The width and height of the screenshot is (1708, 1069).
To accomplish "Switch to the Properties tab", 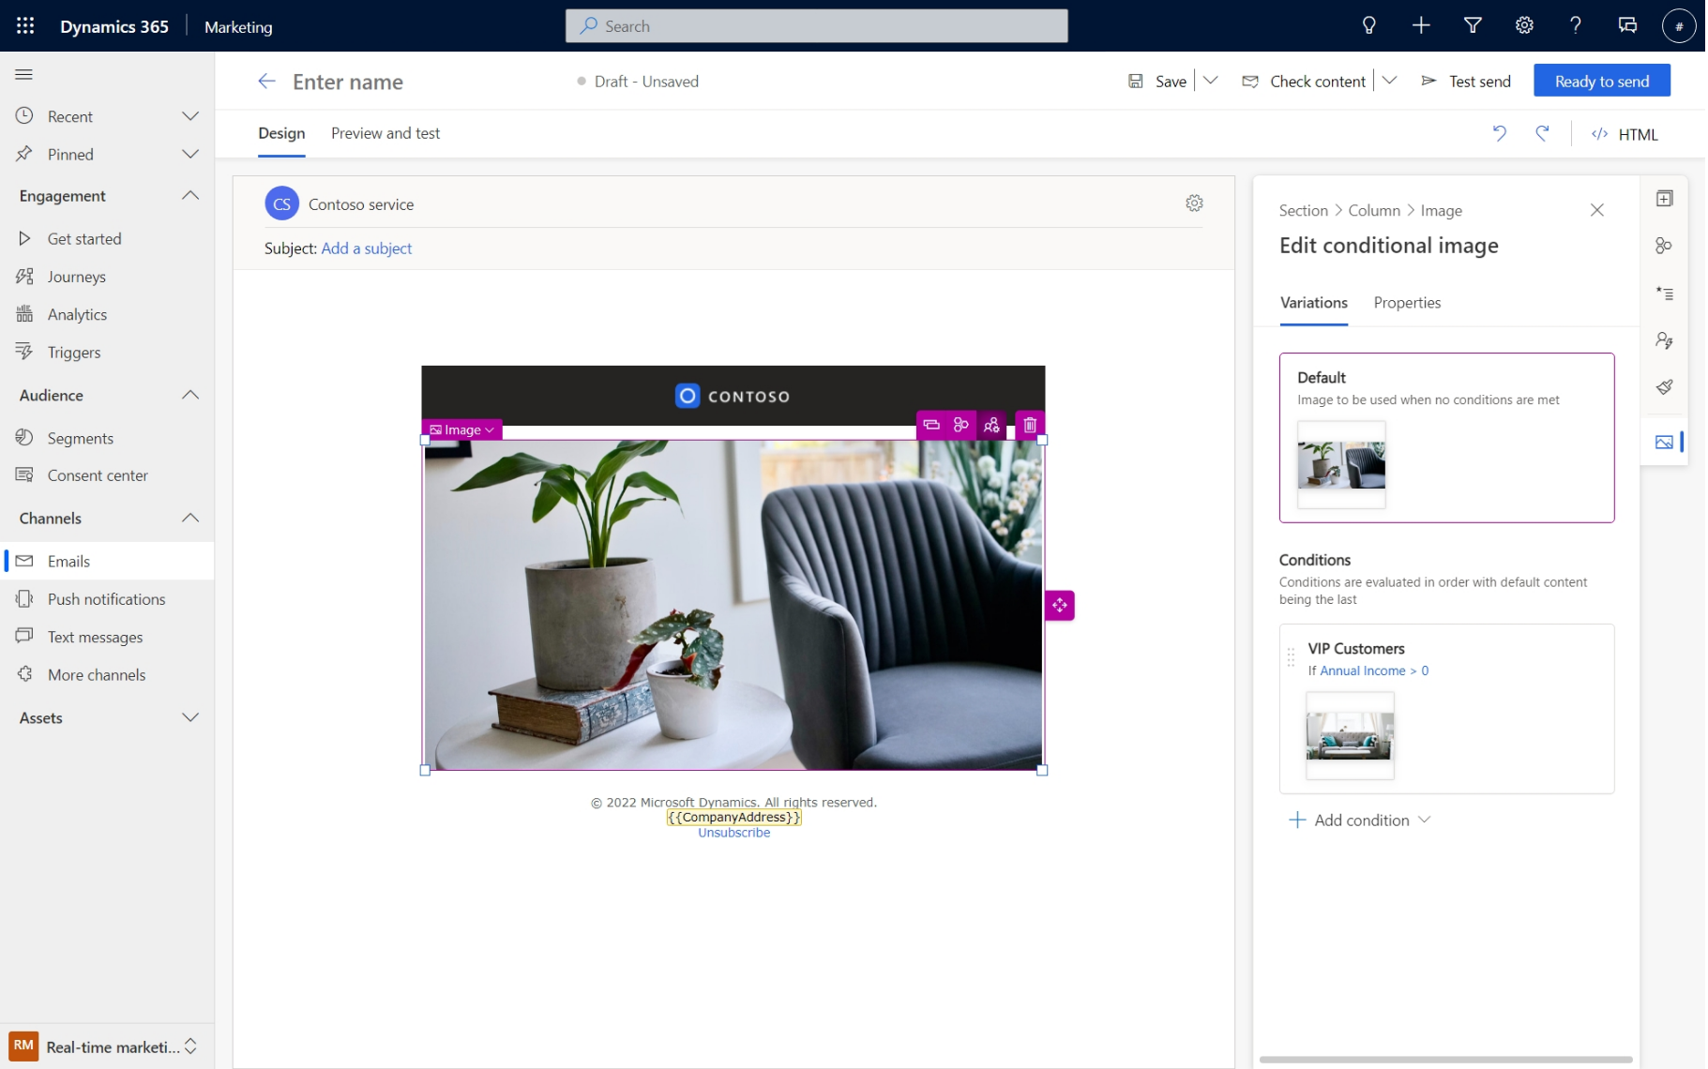I will (x=1407, y=303).
